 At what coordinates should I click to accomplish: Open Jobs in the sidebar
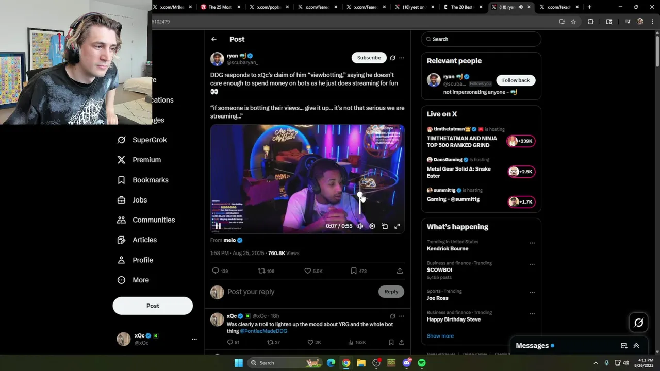click(132, 200)
